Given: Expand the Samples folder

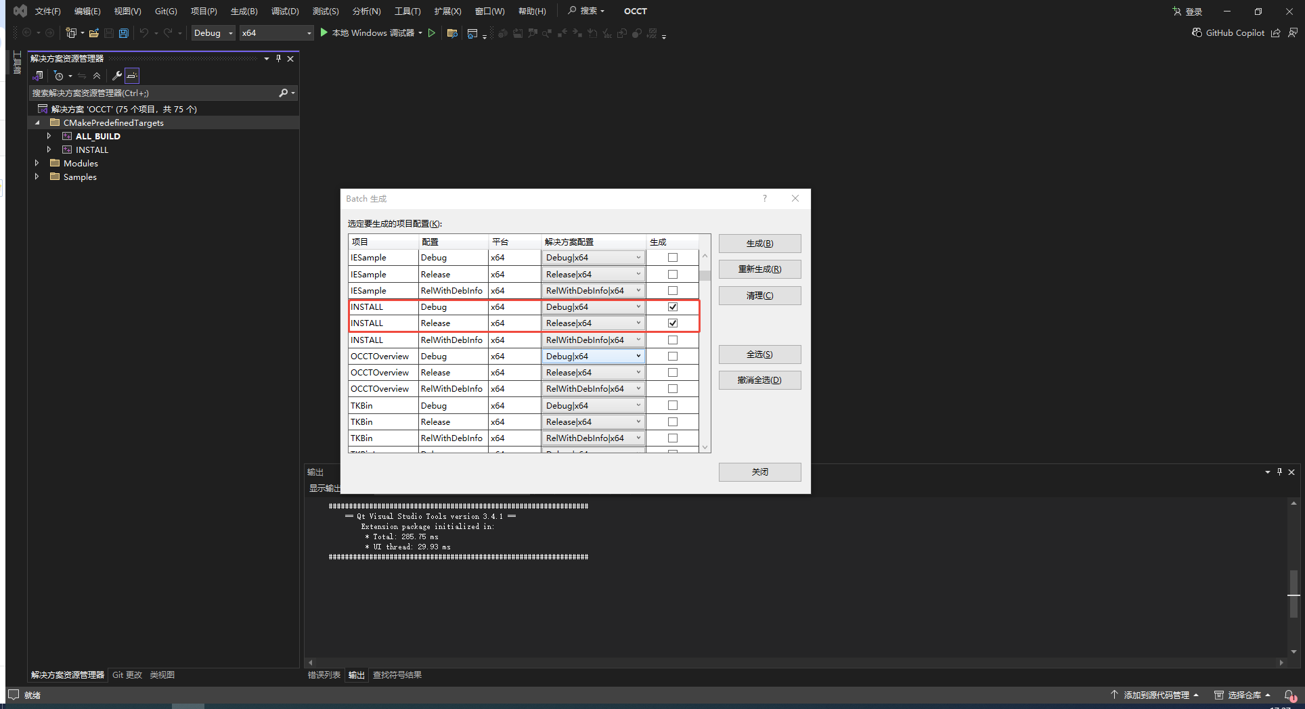Looking at the screenshot, I should 37,177.
